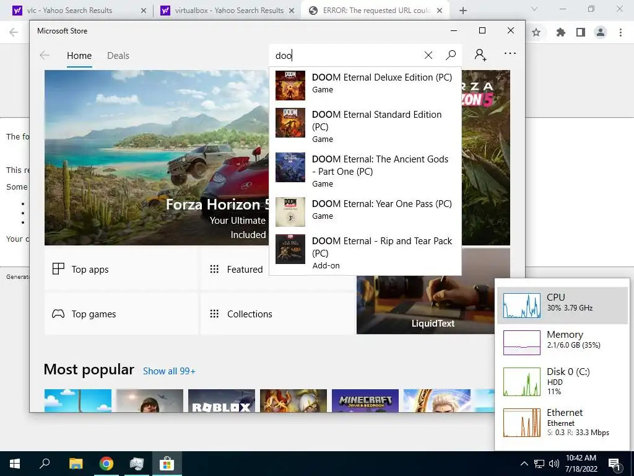
Task: Open the Top apps category
Action: [121, 269]
